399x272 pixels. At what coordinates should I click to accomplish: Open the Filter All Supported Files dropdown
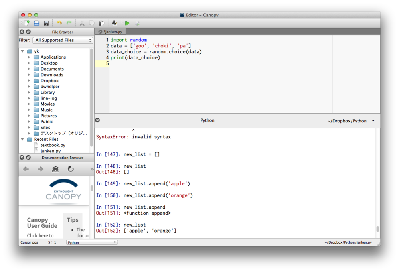coord(63,40)
